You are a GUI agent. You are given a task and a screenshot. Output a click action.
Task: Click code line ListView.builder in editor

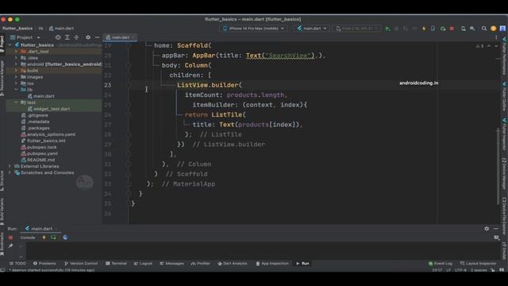coord(210,85)
